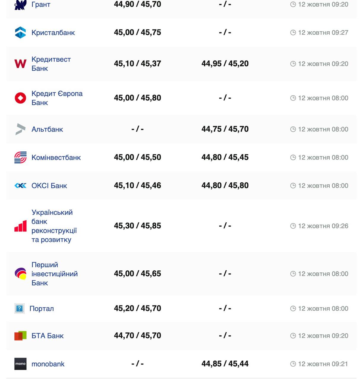Follow the monobank name link
The height and width of the screenshot is (379, 362).
[x=48, y=364]
